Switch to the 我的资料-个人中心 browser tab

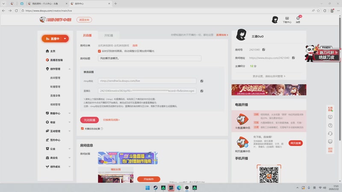pyautogui.click(x=47, y=3)
